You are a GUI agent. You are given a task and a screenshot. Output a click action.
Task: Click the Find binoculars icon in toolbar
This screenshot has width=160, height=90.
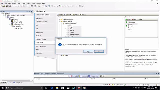[29, 6]
